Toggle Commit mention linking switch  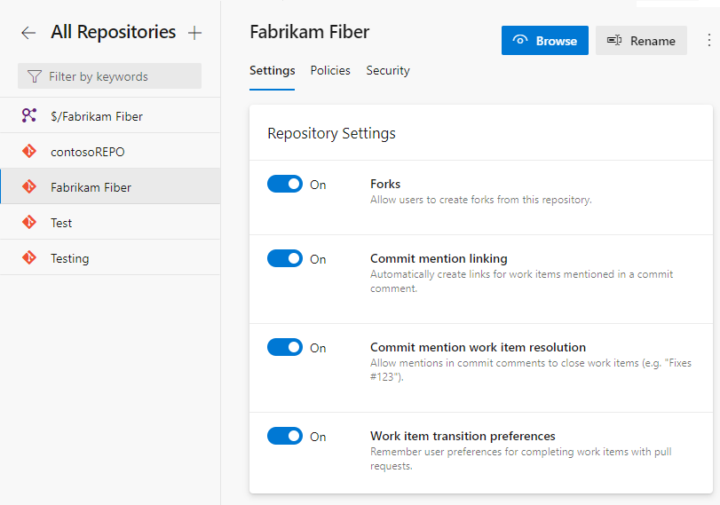point(285,258)
